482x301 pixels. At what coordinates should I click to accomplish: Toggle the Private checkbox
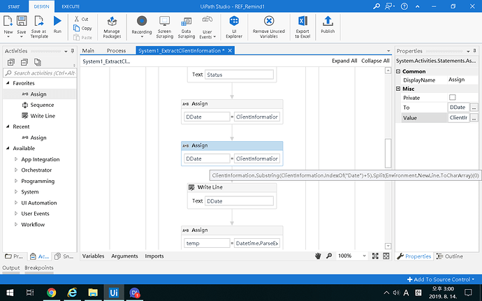point(452,98)
